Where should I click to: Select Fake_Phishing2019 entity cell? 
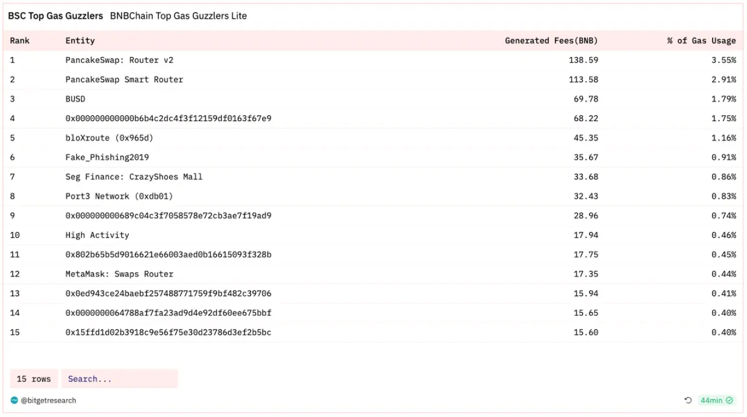(x=107, y=157)
